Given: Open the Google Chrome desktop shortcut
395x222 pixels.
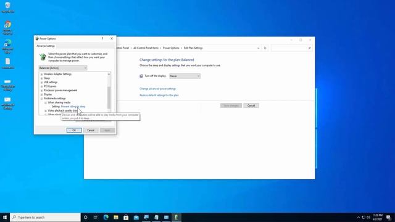Looking at the screenshot, I should (8, 27).
